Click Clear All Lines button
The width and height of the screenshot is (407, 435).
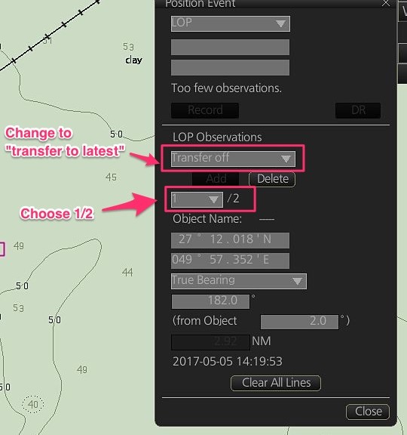pyautogui.click(x=276, y=383)
